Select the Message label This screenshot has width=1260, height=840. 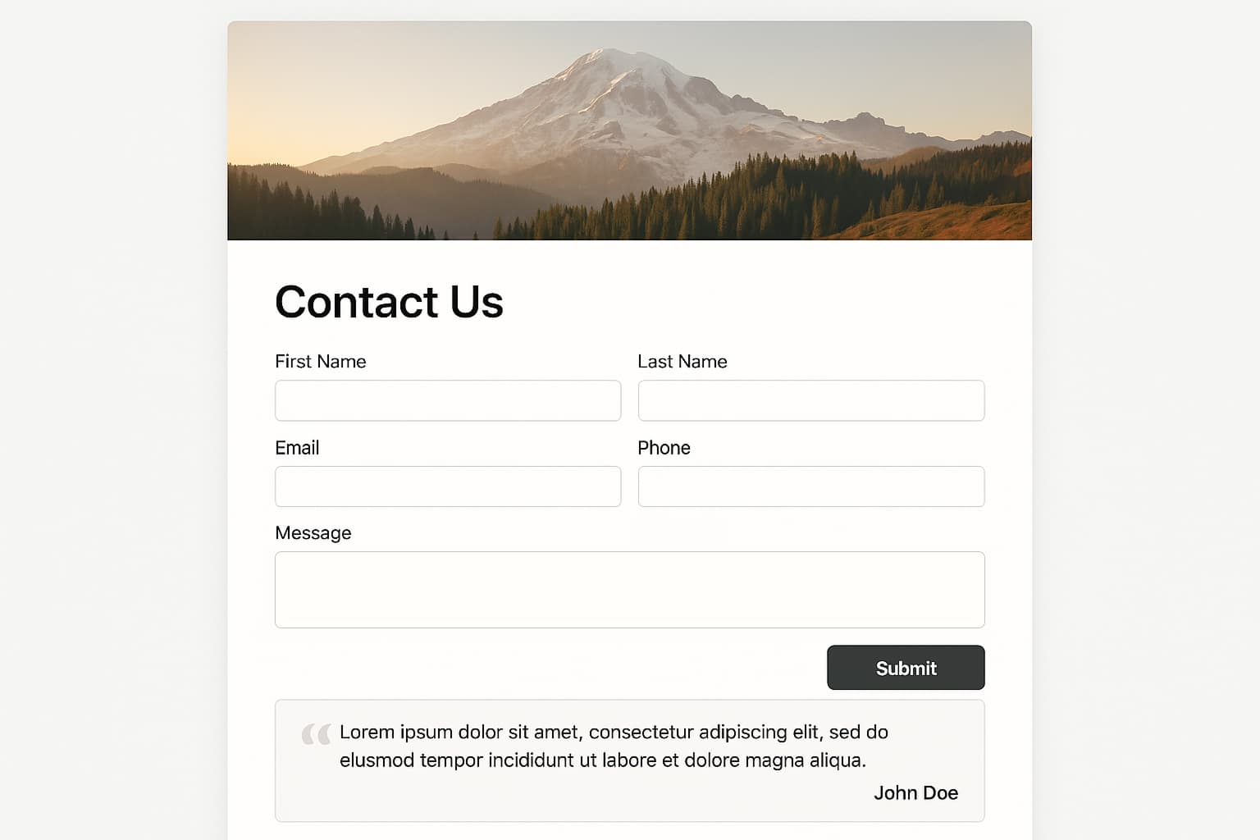313,532
